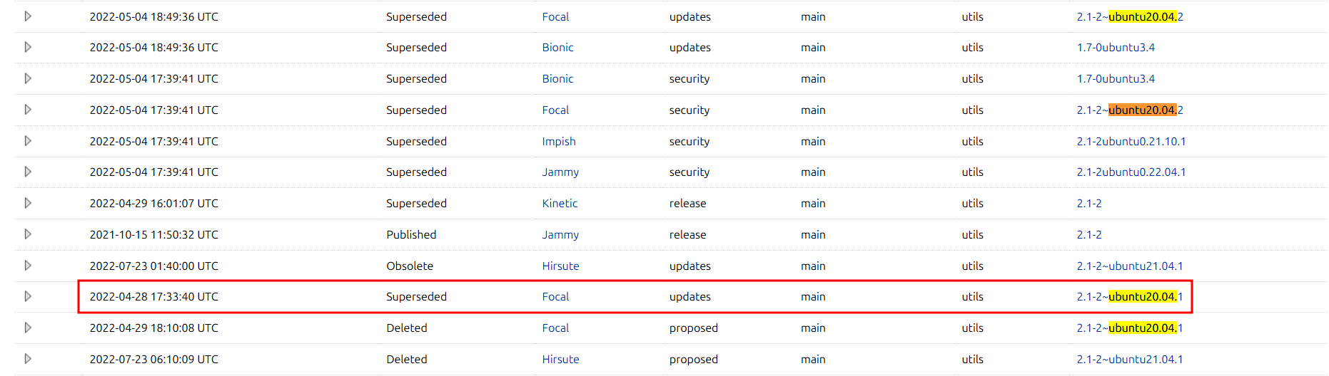Expand the Deleted Hirsute proposed row

28,359
